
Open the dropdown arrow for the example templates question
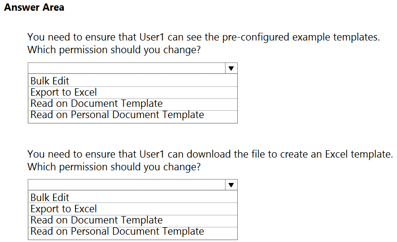[231, 68]
